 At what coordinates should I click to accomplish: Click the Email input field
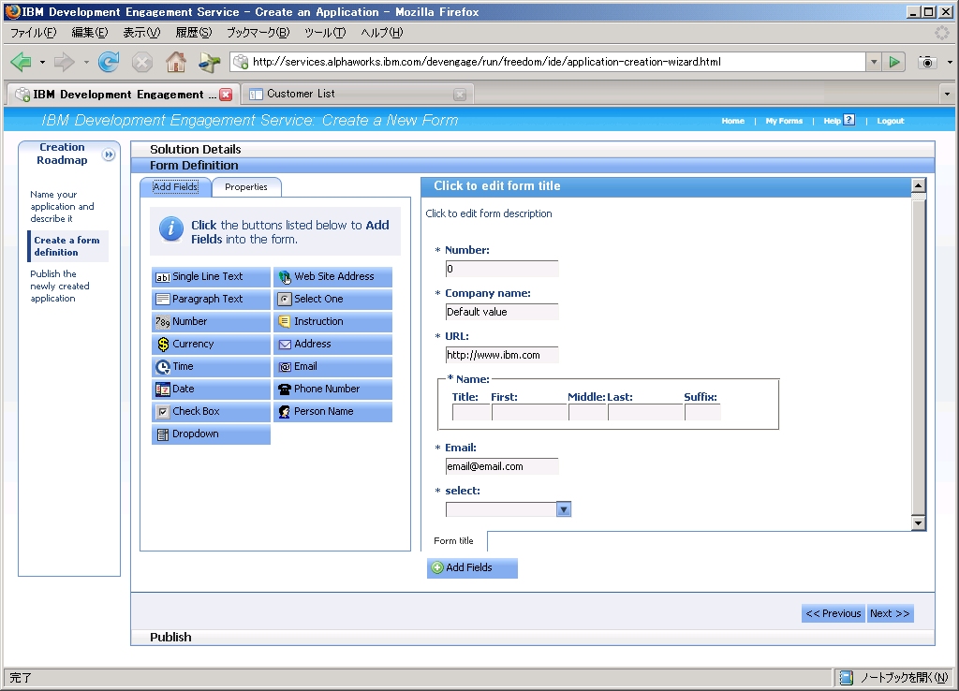[x=502, y=466]
